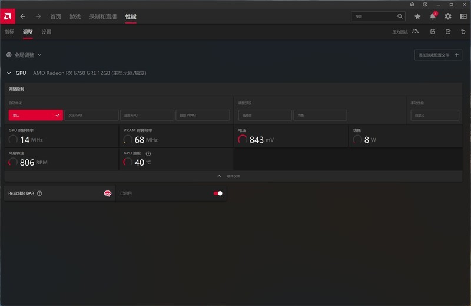This screenshot has width=471, height=306.
Task: Select the quiet tuning preset option
Action: [265, 115]
